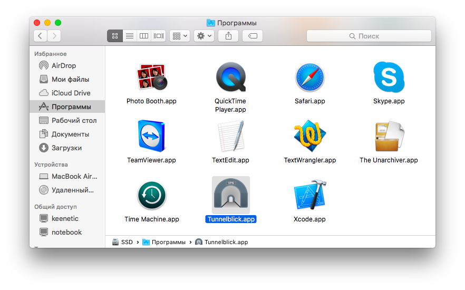This screenshot has width=465, height=290.
Task: Click the Поиск search field
Action: click(369, 36)
